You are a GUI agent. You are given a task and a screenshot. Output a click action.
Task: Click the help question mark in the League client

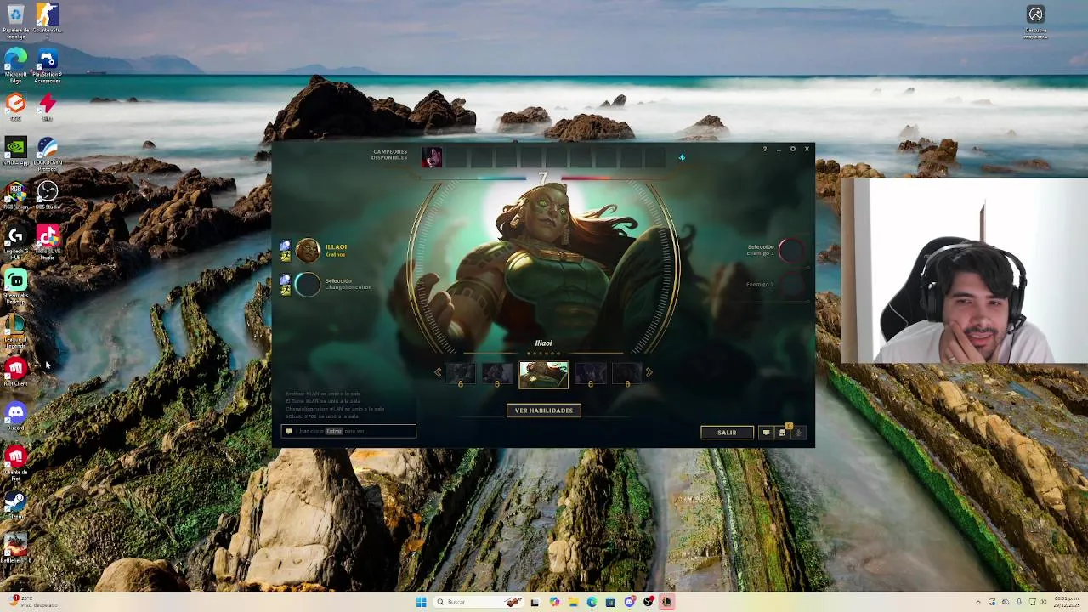pos(764,150)
